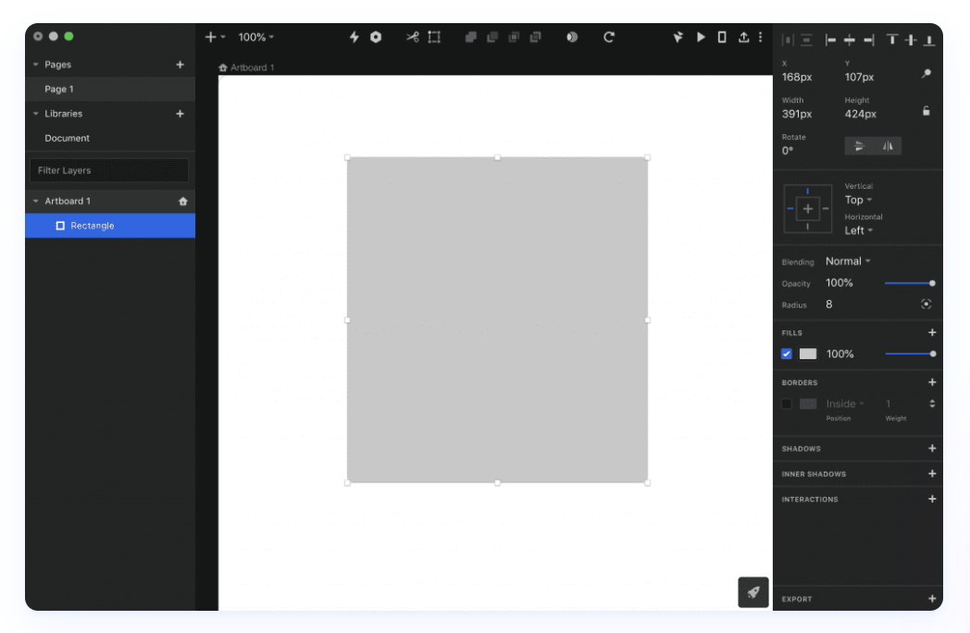Collapse the Artboard 1 layer group
This screenshot has height=633, width=970.
coord(36,201)
